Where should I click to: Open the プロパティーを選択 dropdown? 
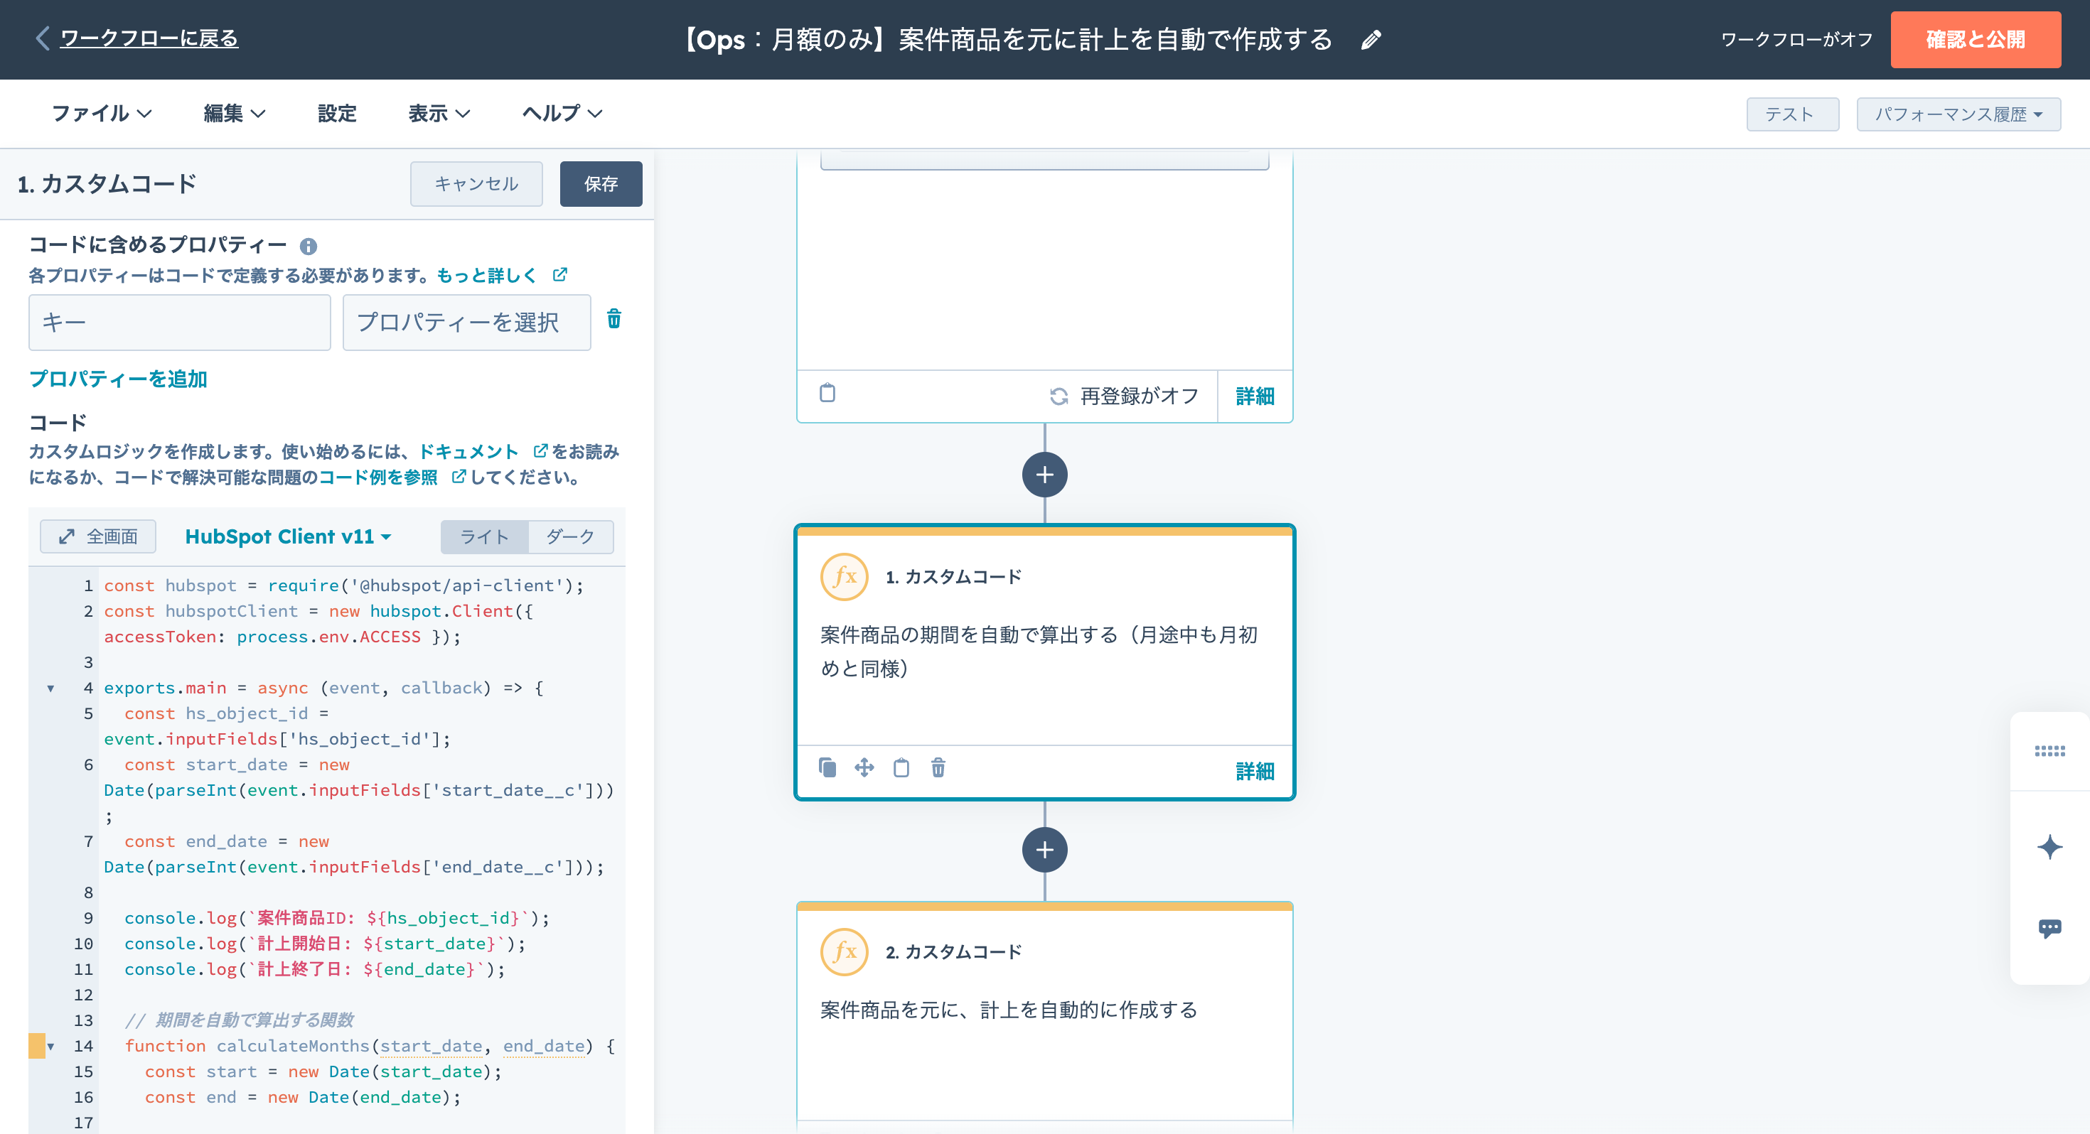pos(466,322)
